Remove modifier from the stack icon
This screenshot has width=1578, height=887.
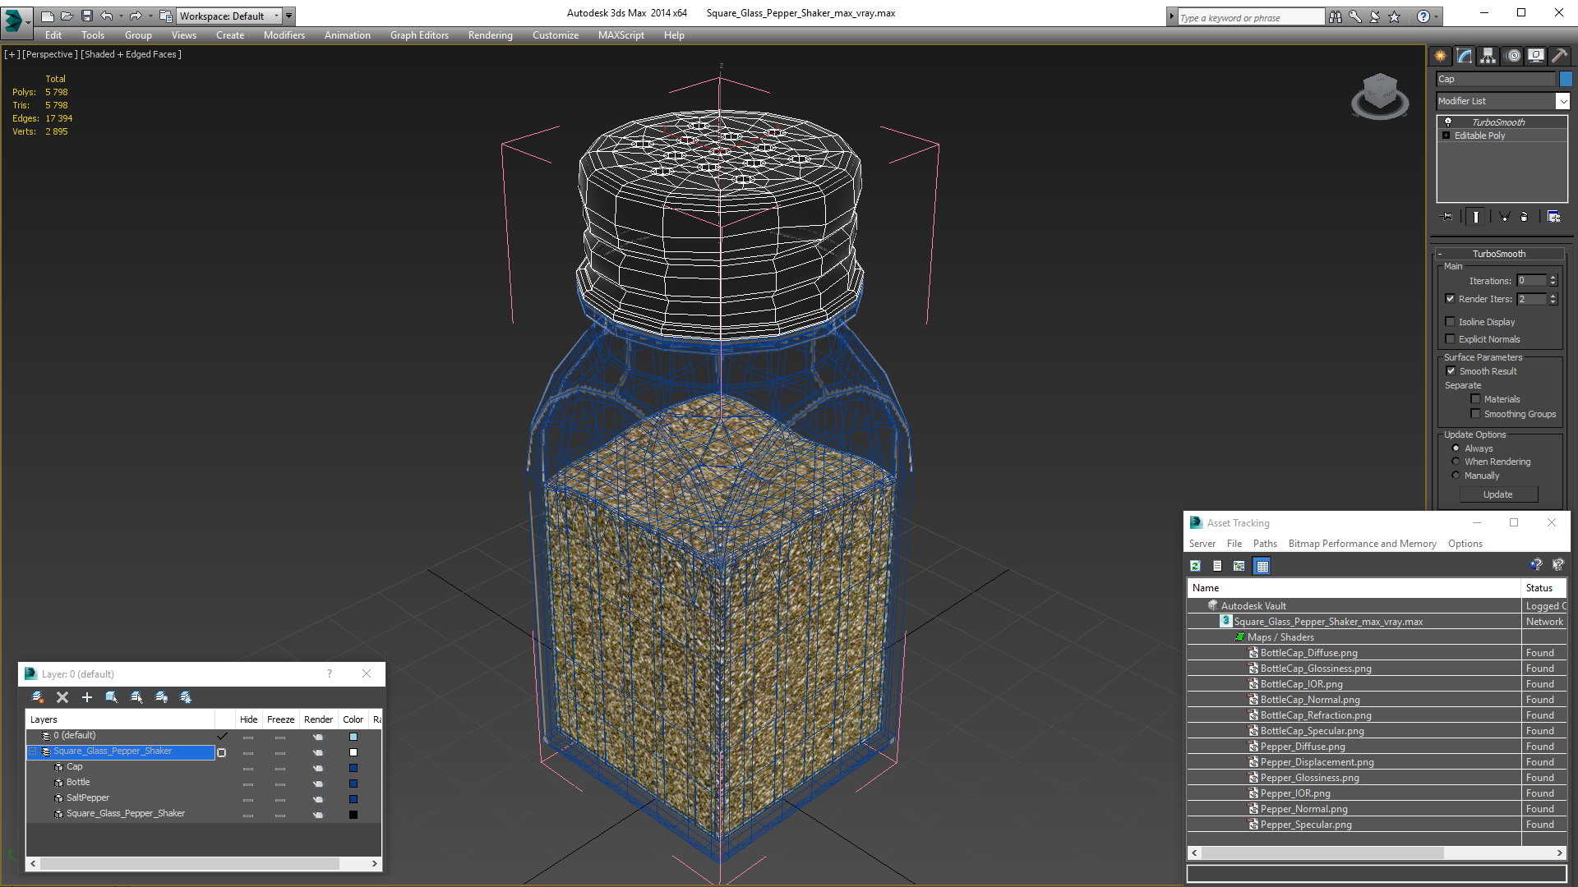[x=1525, y=217]
